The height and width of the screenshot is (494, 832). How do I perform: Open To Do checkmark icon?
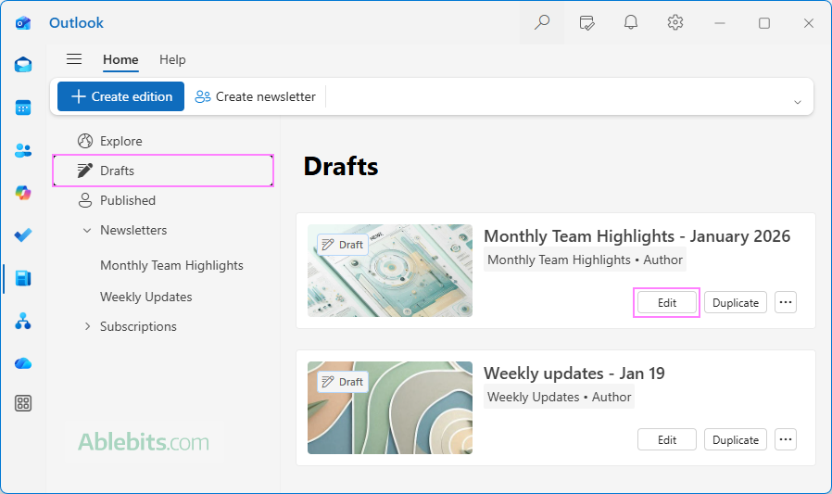(23, 235)
